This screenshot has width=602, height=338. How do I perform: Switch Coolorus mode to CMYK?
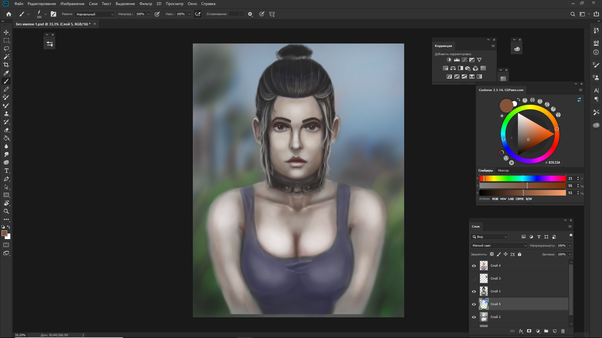tap(520, 199)
